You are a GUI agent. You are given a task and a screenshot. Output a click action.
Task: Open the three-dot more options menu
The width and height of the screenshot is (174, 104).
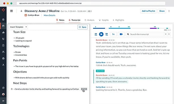(169, 11)
